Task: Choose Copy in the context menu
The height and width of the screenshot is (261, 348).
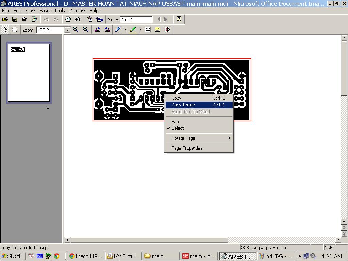Action: (x=199, y=98)
